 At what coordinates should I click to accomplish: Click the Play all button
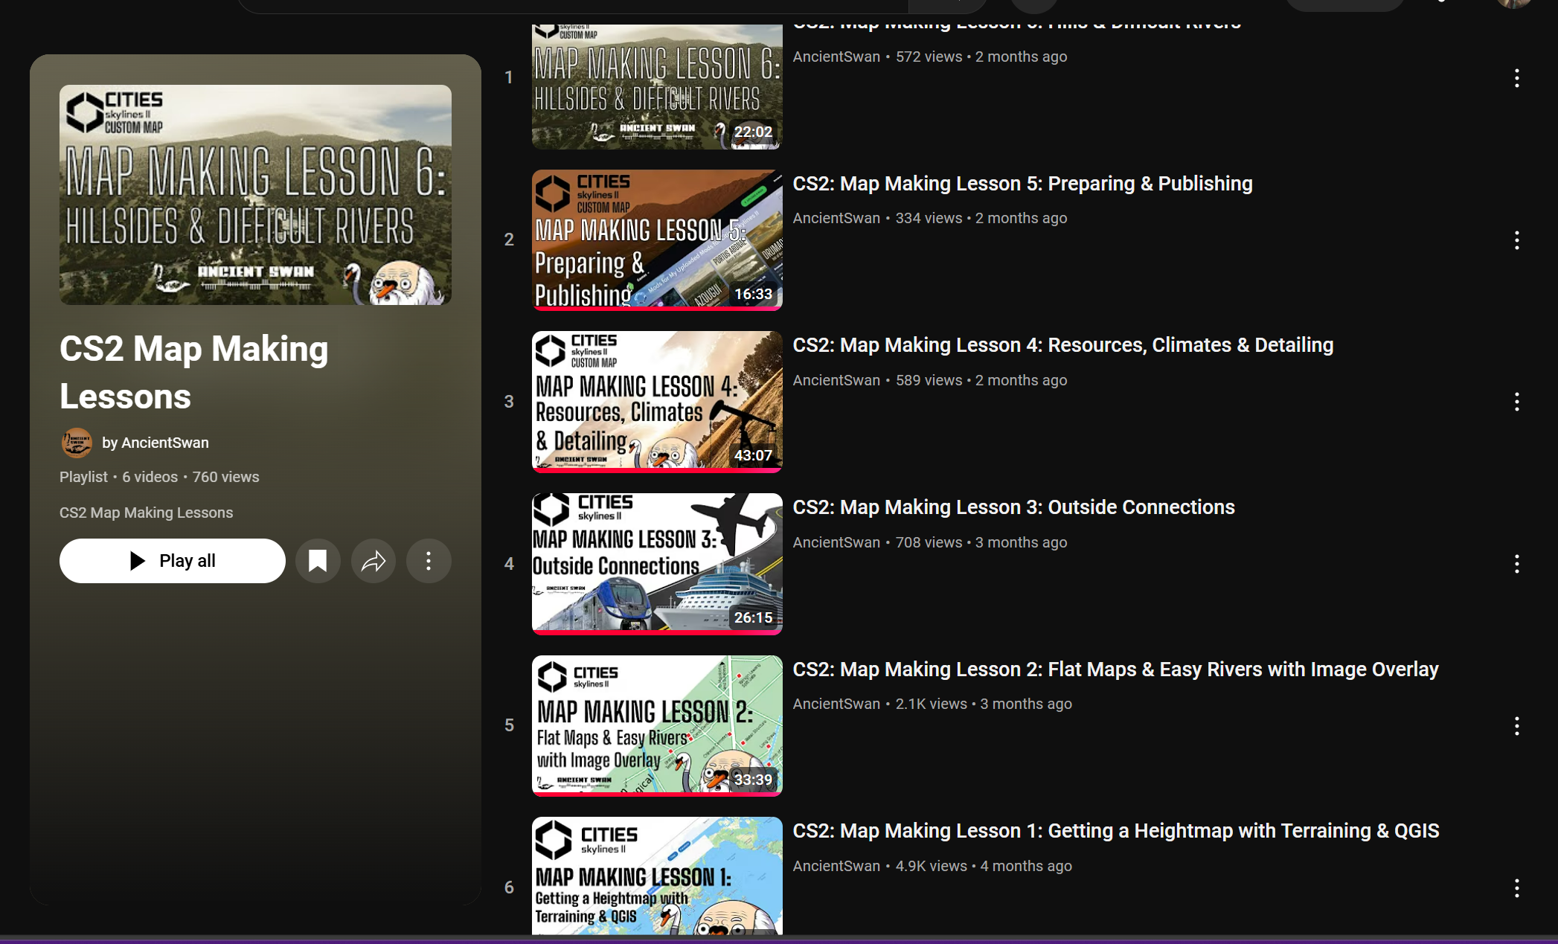(x=172, y=561)
